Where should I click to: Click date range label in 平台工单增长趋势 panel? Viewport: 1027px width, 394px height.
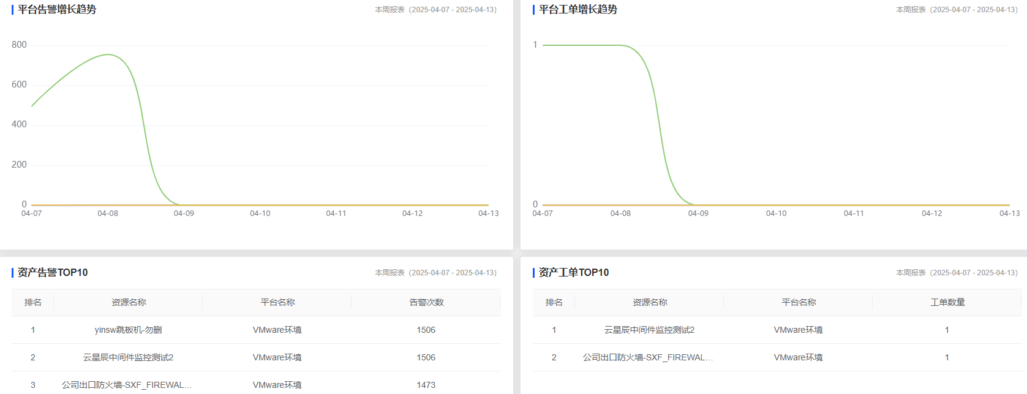pos(957,10)
